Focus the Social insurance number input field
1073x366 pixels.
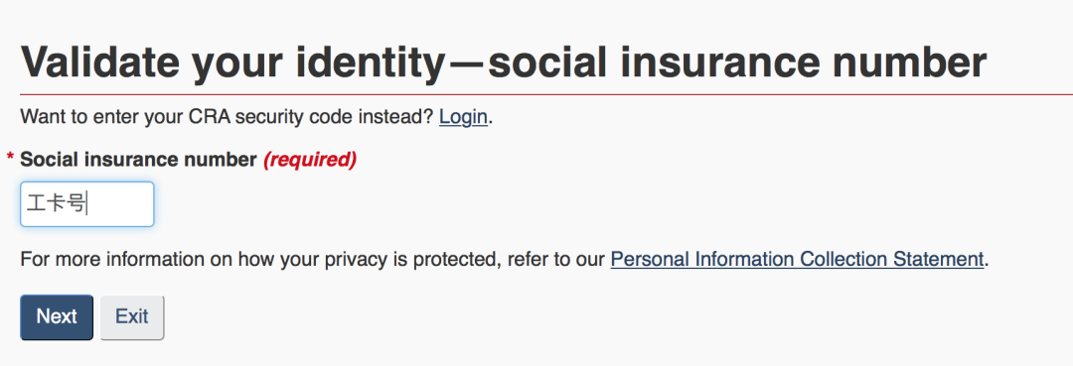point(86,204)
